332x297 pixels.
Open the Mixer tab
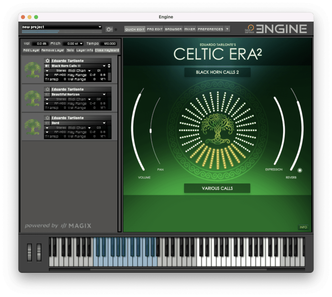tap(190, 29)
